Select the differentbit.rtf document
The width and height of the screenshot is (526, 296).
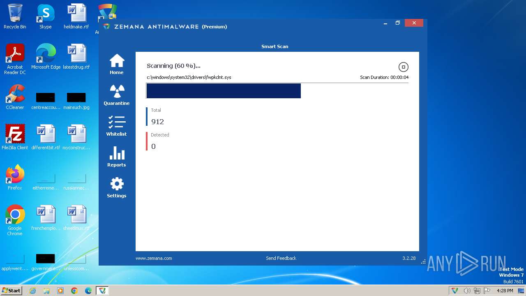[46, 137]
